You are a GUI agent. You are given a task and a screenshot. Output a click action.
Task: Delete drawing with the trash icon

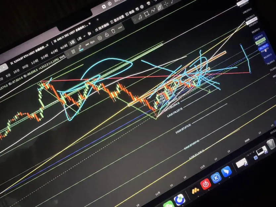(x=114, y=31)
